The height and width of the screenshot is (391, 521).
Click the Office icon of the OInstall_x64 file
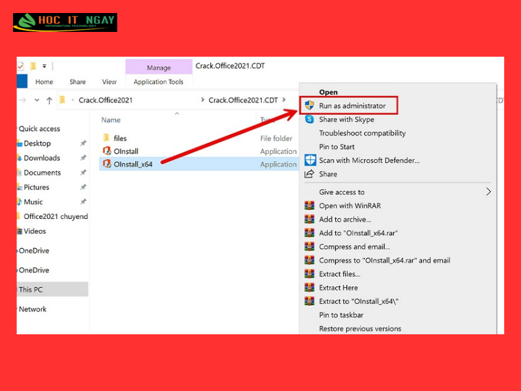tap(107, 164)
